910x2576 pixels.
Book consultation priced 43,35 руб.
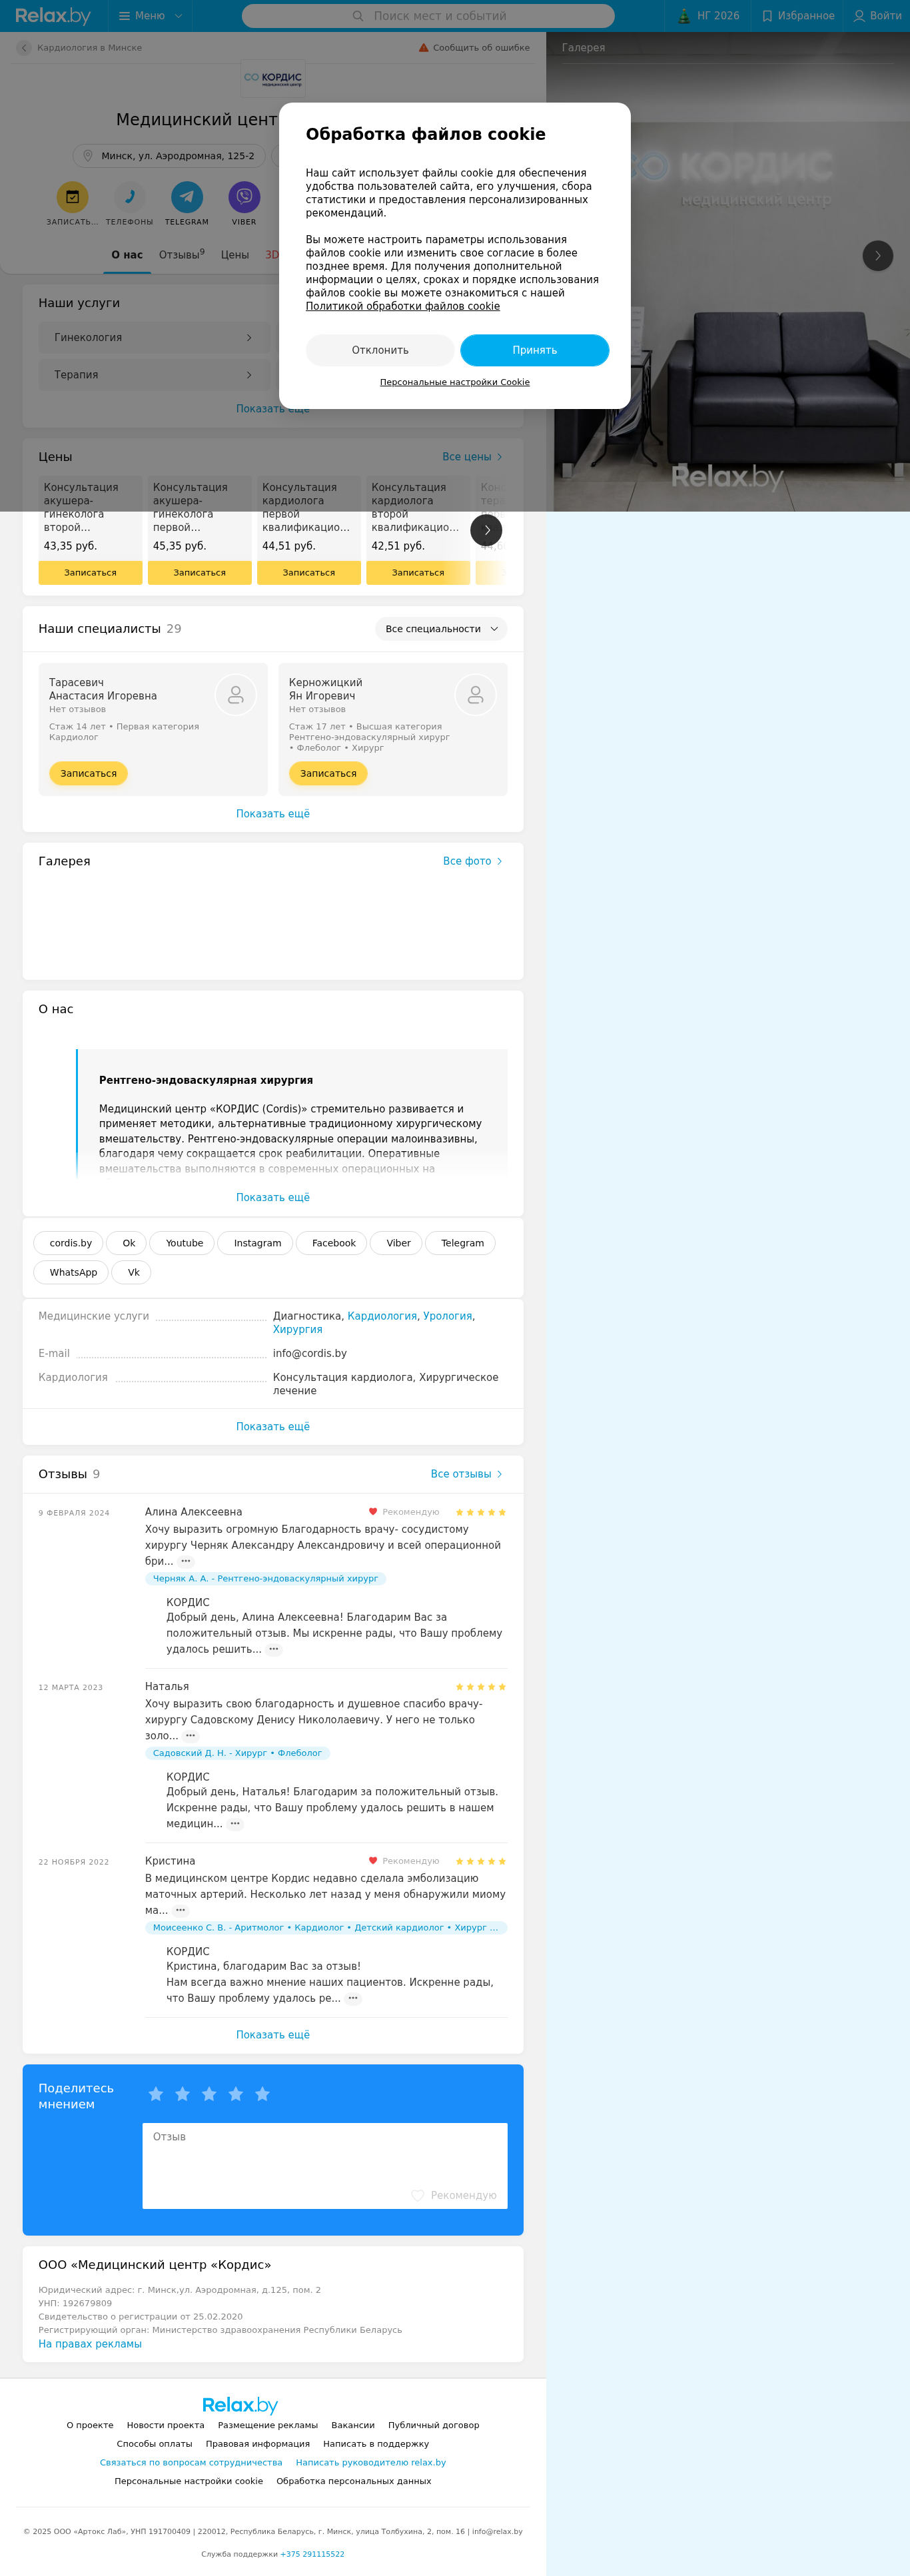90,573
